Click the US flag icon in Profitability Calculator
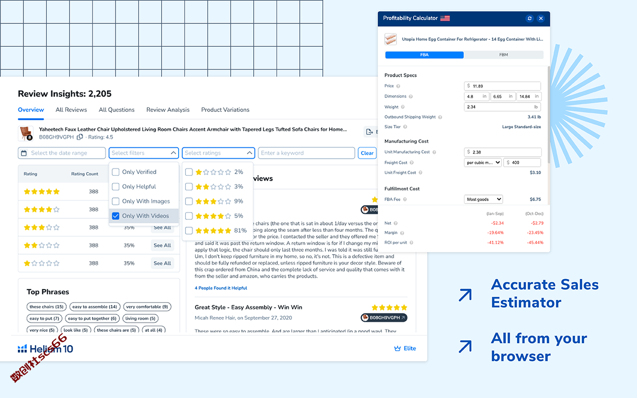The width and height of the screenshot is (637, 398). point(445,18)
